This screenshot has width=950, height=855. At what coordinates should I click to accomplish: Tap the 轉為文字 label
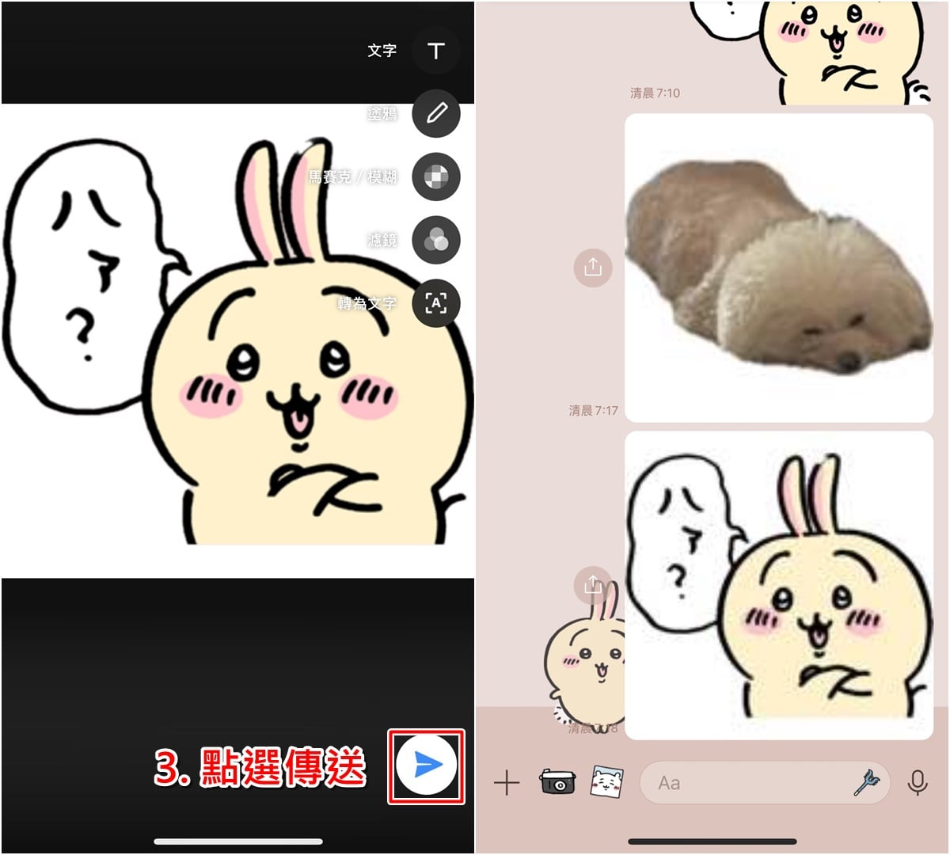(367, 303)
